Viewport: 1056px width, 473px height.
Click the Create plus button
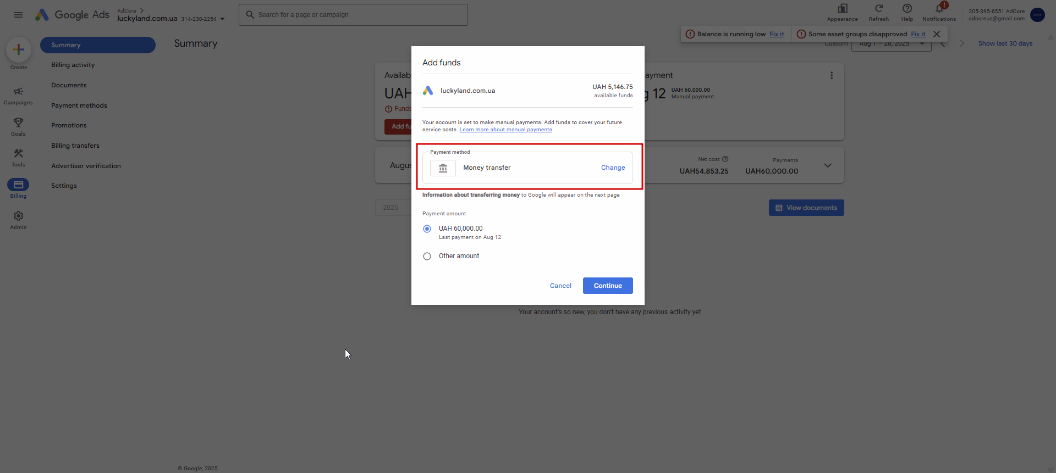pos(18,49)
